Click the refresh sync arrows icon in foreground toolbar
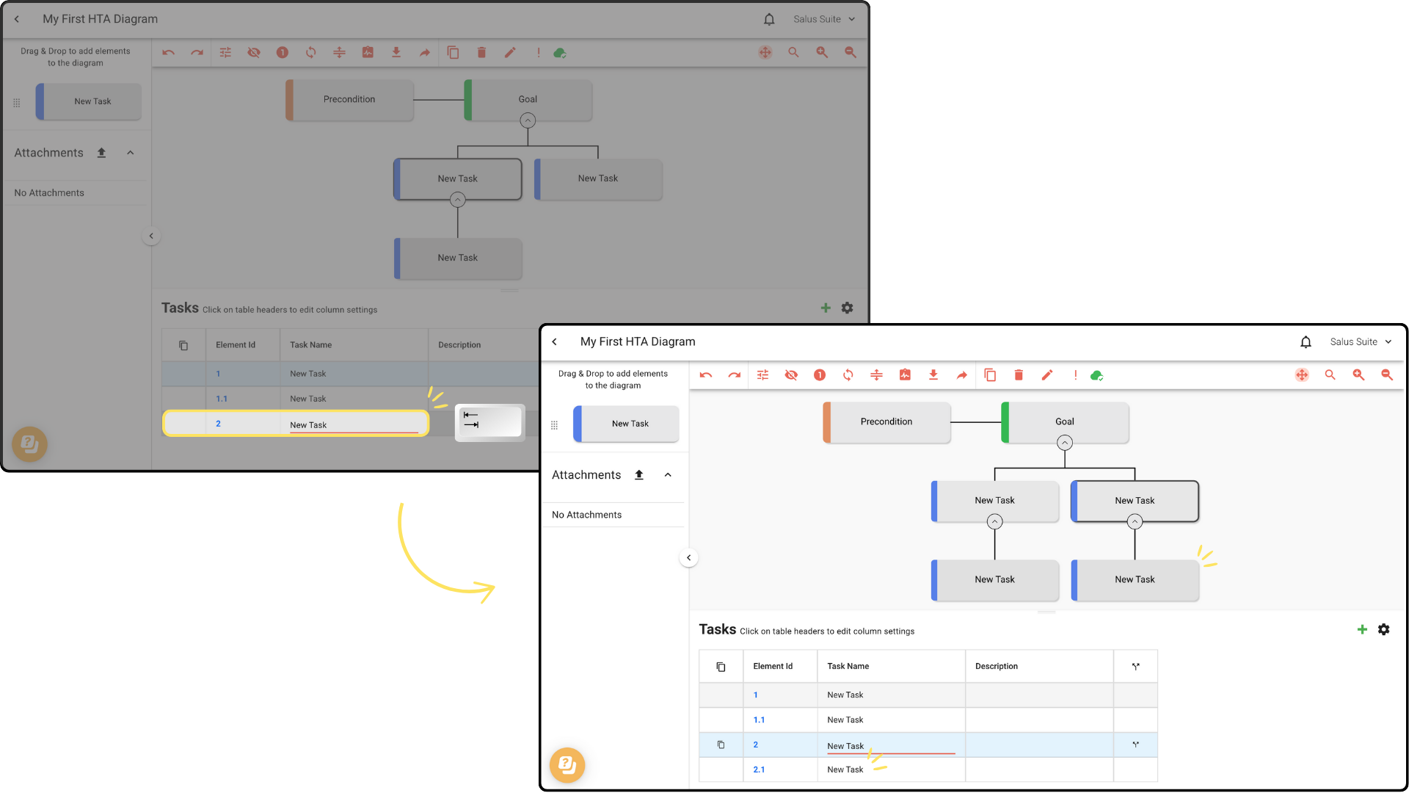The image size is (1409, 793). point(848,375)
